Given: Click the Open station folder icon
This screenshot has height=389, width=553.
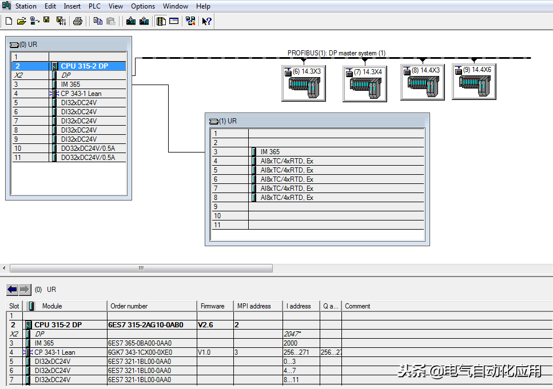Looking at the screenshot, I should coord(21,21).
